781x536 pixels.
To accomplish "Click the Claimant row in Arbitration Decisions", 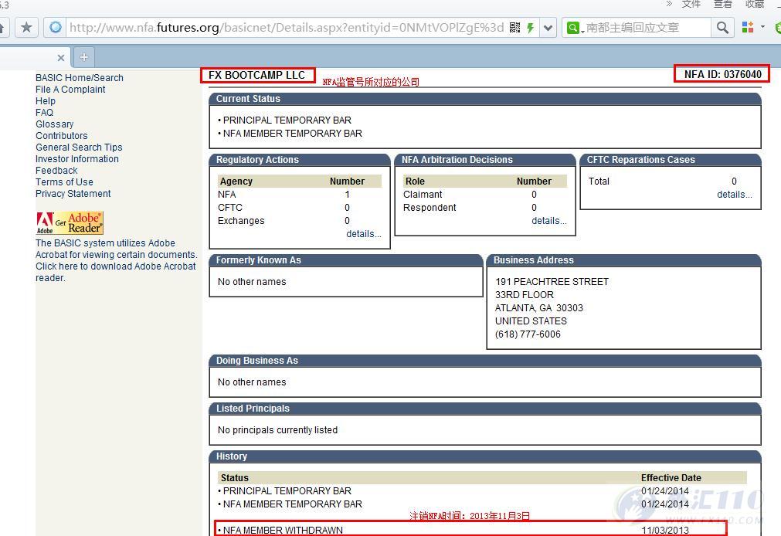I will pyautogui.click(x=484, y=195).
